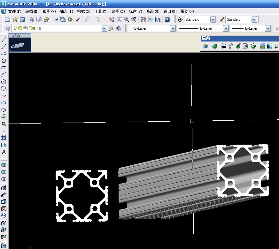
Task: Open the 编辑(E) menu
Action: (32, 11)
